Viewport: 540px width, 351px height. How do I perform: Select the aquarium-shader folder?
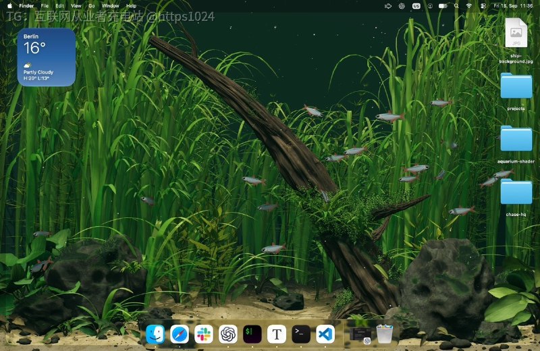[516, 139]
